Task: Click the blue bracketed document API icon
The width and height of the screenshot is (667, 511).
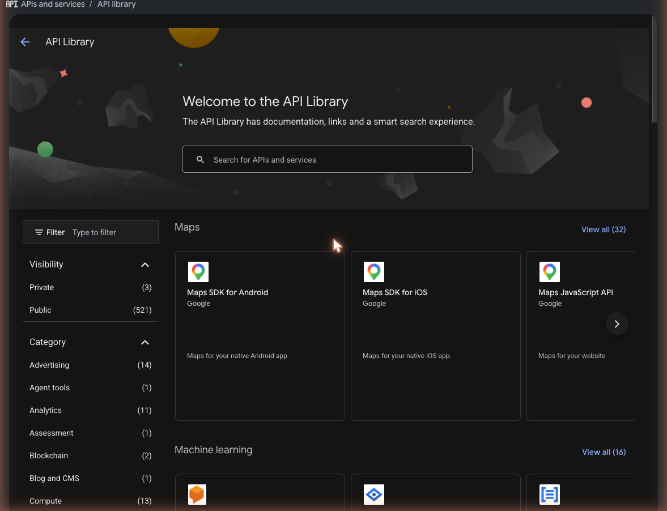Action: [x=550, y=495]
